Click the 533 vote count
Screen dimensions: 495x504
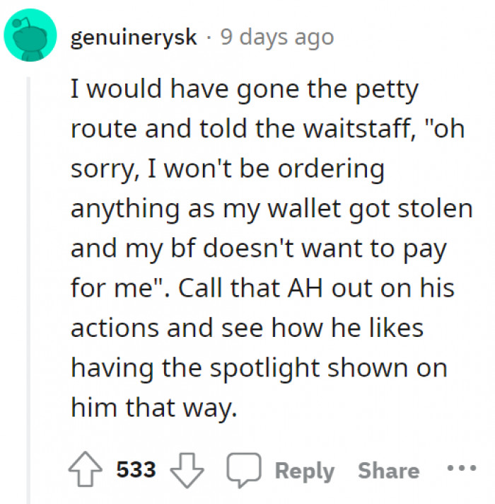click(x=136, y=471)
